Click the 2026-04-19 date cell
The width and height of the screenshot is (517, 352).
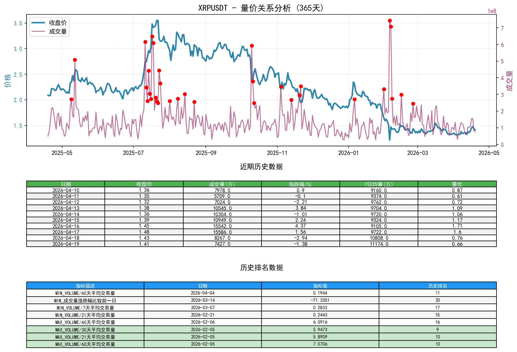point(66,244)
